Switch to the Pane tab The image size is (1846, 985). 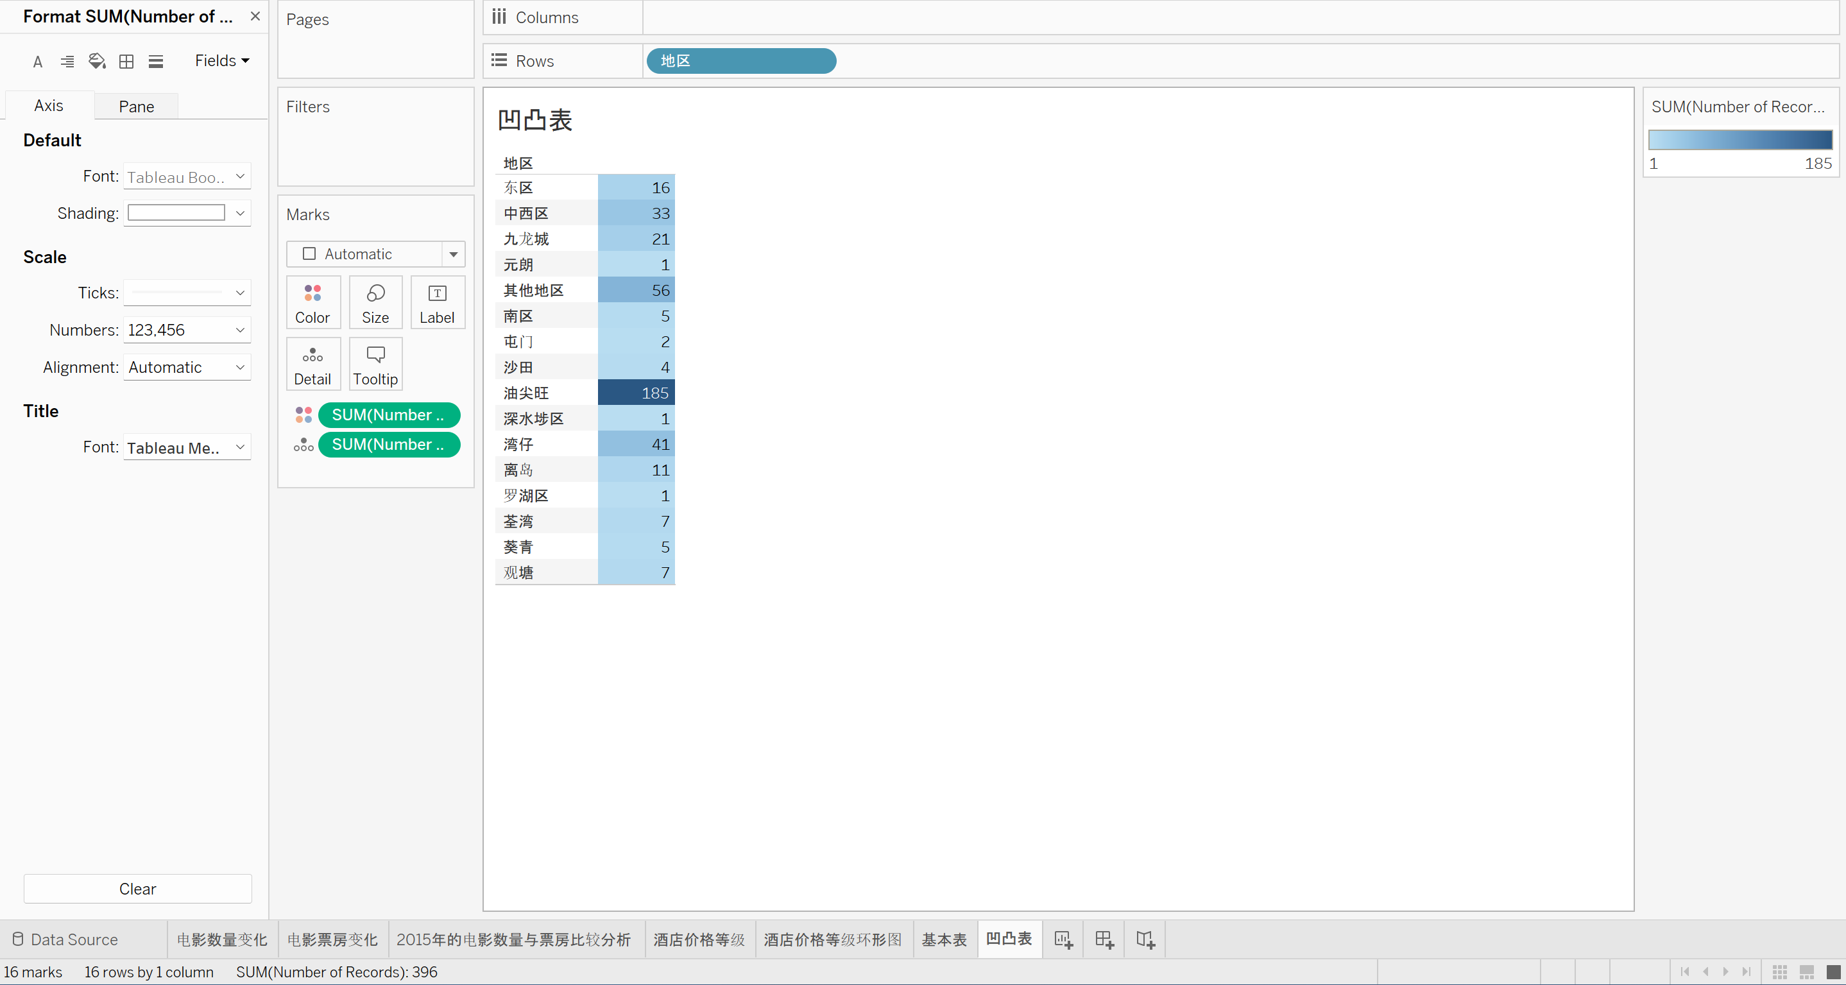tap(136, 106)
